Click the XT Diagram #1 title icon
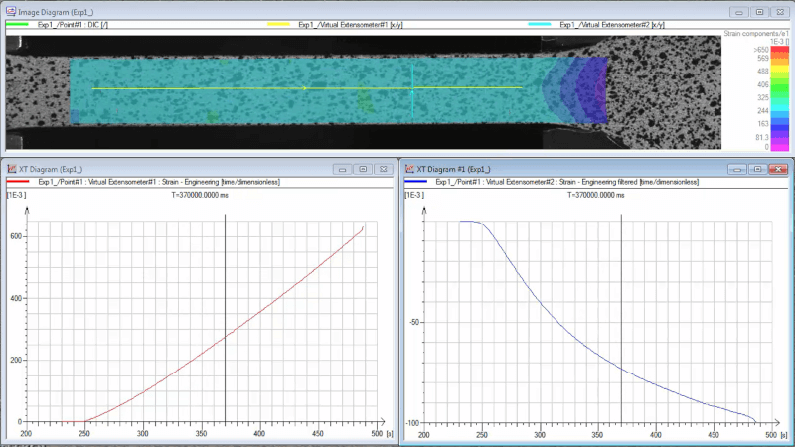 (408, 169)
